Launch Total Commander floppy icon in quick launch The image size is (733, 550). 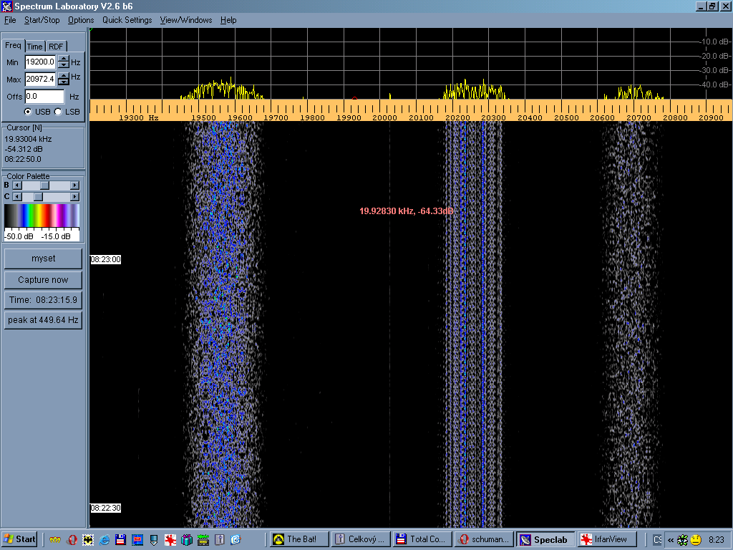tap(120, 540)
